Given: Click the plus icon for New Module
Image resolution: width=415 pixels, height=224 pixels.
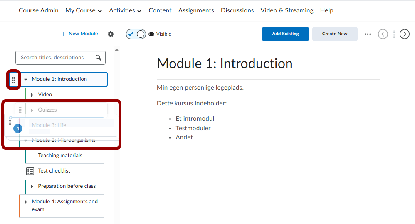Looking at the screenshot, I should (x=64, y=34).
